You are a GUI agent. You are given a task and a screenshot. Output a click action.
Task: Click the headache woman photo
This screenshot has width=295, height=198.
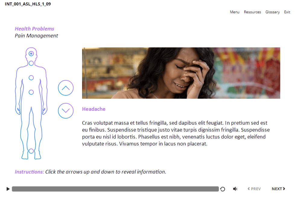(x=181, y=73)
